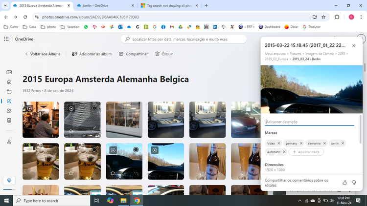Click Adicionar marca button
Viewport: 367px width, 206px height.
[306, 152]
